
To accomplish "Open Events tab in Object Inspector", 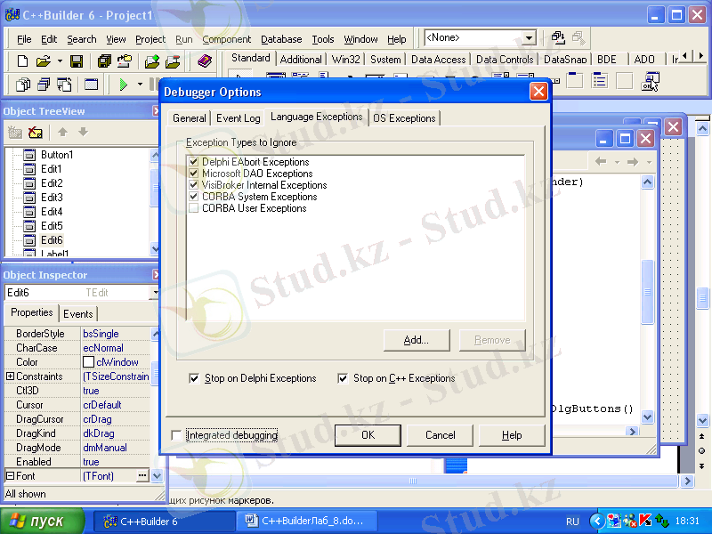I will (x=77, y=314).
